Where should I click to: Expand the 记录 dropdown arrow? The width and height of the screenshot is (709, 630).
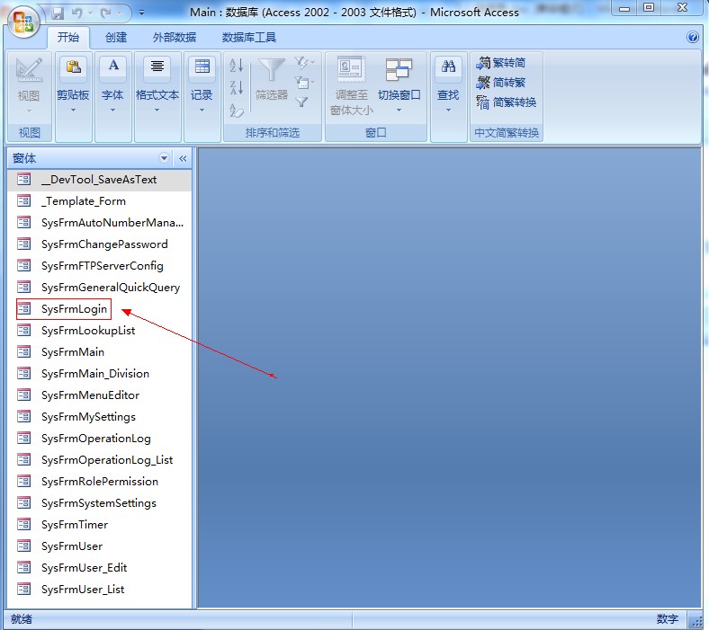202,110
